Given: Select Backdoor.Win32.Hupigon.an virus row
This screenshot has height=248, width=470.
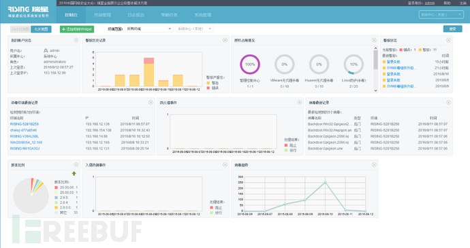Looking at the screenshot, I should 377,130.
